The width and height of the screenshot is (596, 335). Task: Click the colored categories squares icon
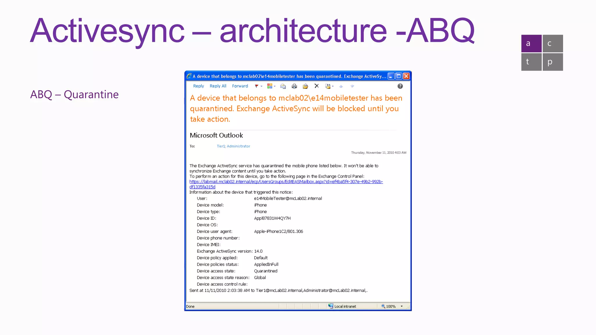coord(270,86)
